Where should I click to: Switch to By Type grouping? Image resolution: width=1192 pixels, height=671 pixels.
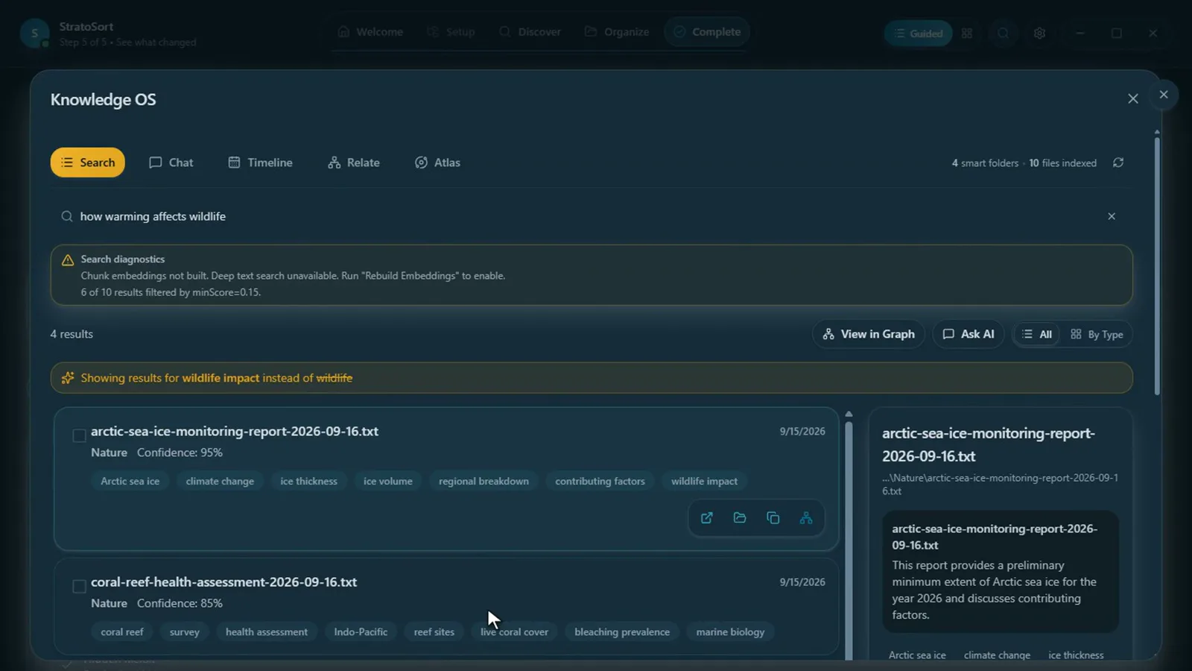click(1097, 334)
